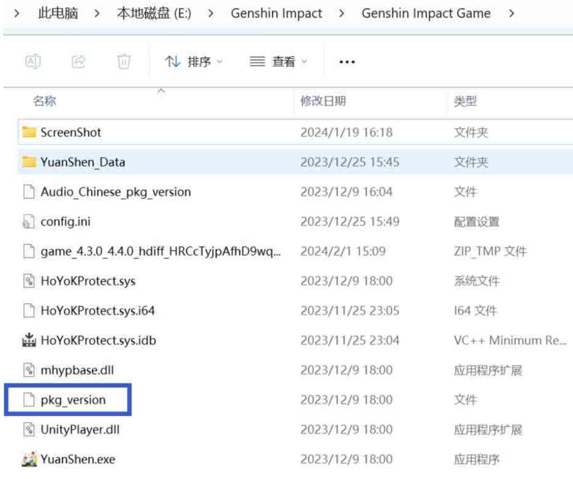
Task: Open the 查看 view dropdown
Action: click(279, 62)
